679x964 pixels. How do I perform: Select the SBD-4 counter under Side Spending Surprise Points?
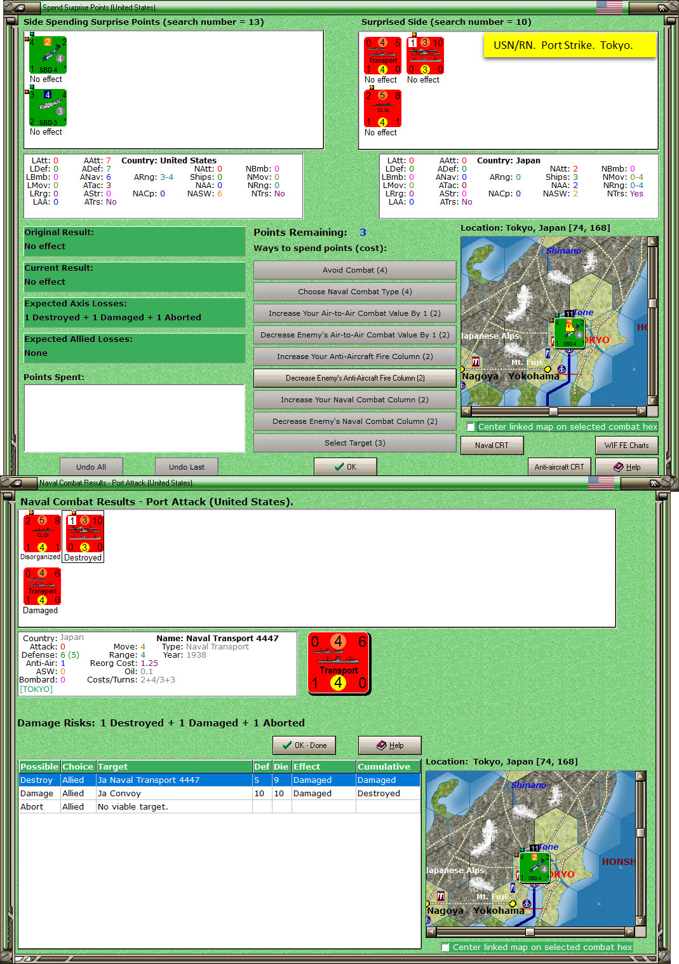(47, 55)
